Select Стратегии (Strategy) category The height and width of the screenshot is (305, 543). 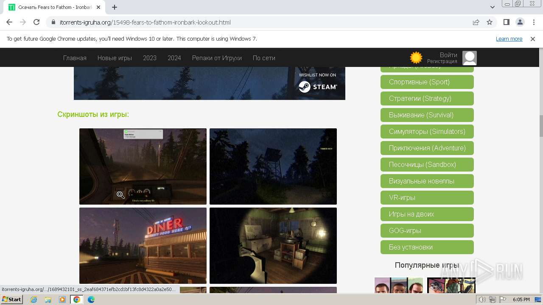(x=427, y=98)
